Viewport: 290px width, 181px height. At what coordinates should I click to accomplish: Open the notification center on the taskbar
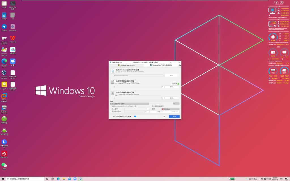286,179
